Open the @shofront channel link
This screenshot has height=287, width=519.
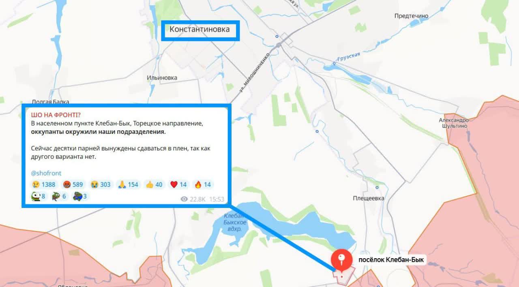46,173
